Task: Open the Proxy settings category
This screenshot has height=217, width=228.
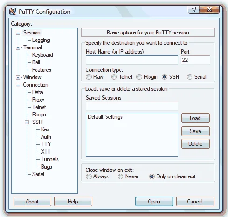Action: tap(38, 100)
